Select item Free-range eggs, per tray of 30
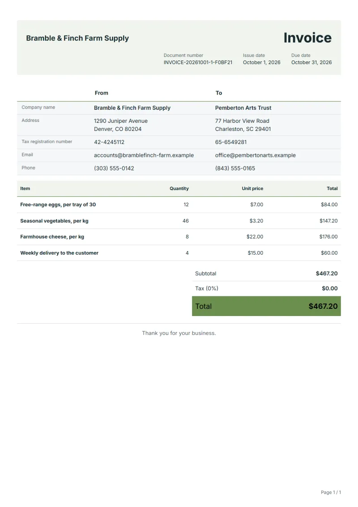The width and height of the screenshot is (358, 507). pos(58,205)
